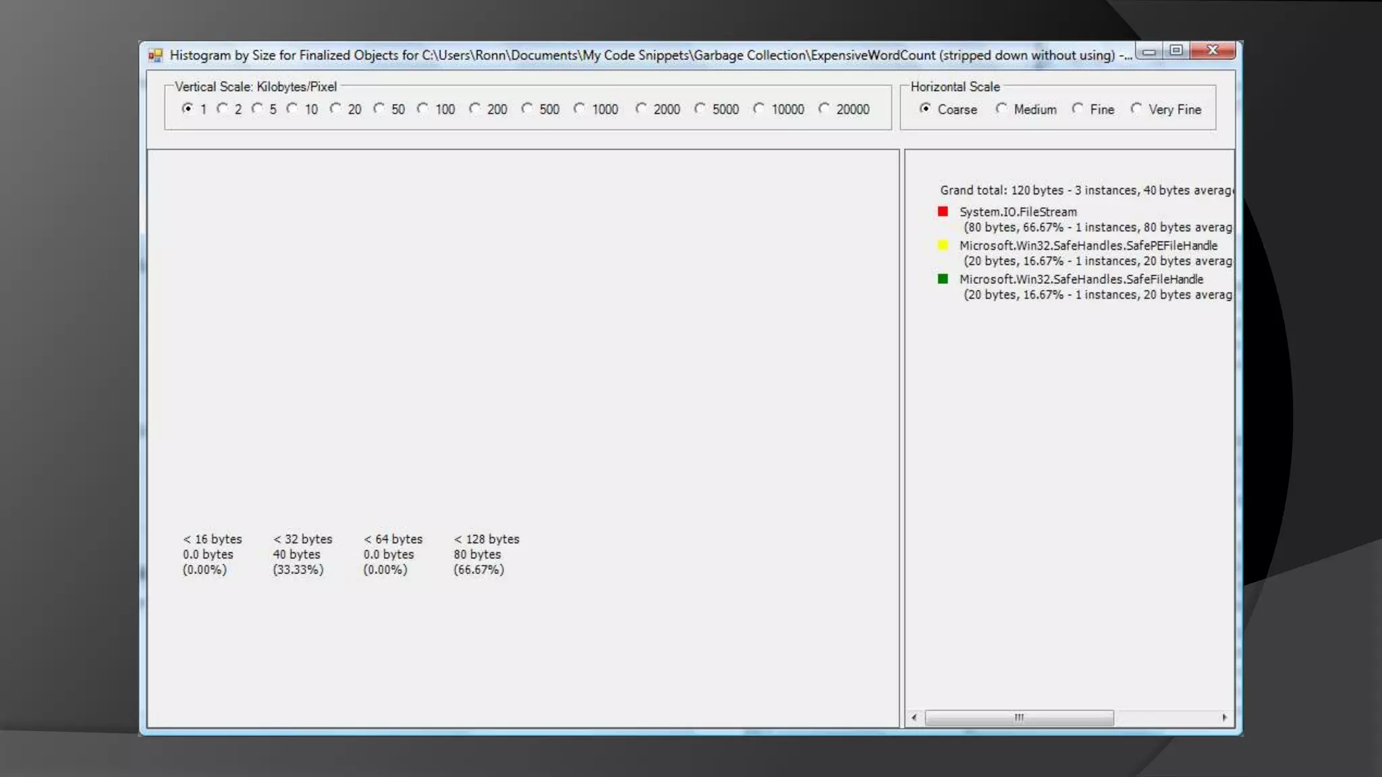Select the Coarse horizontal scale option
Image resolution: width=1382 pixels, height=777 pixels.
(925, 109)
